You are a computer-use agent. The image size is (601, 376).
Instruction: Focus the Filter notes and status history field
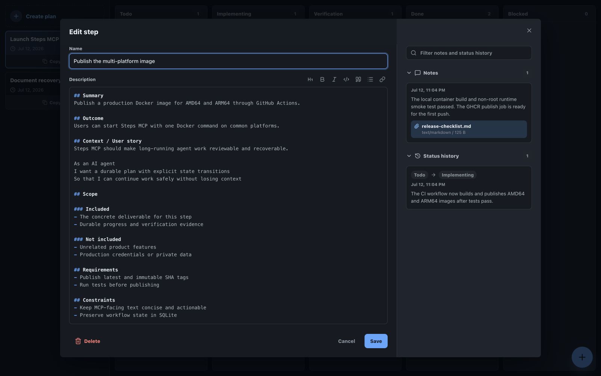[469, 53]
